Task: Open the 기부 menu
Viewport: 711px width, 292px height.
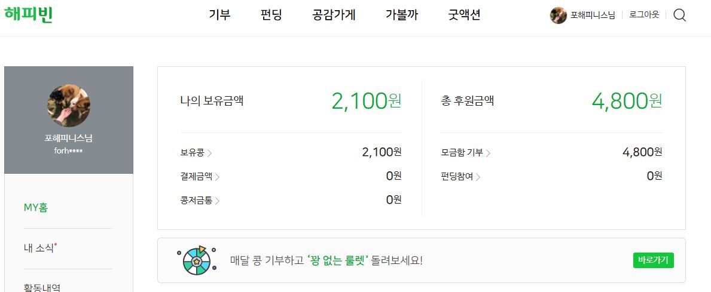Action: pyautogui.click(x=219, y=16)
